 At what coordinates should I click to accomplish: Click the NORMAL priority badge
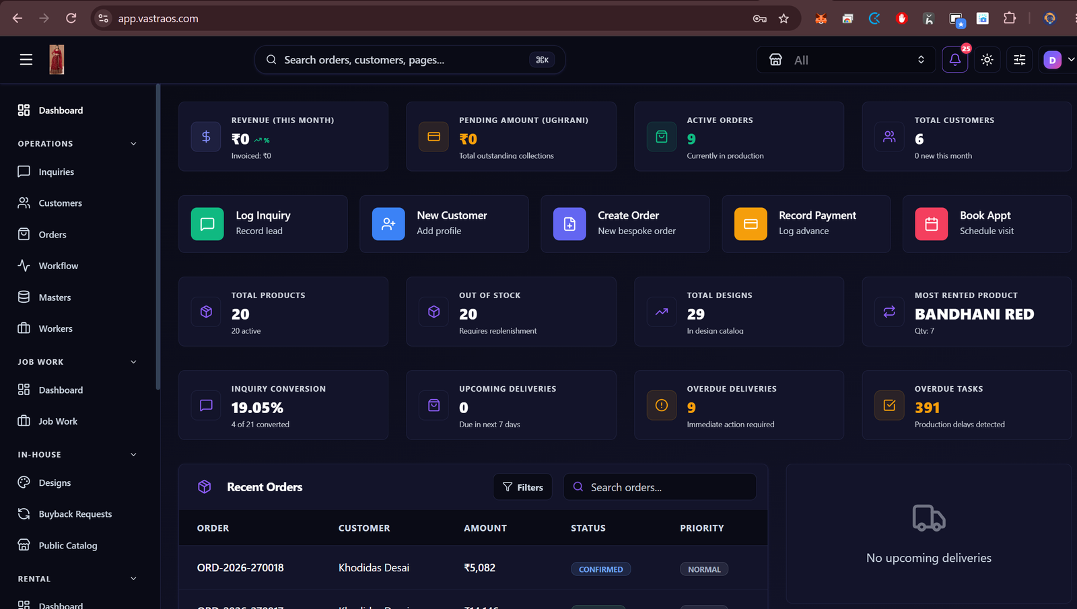coord(704,569)
